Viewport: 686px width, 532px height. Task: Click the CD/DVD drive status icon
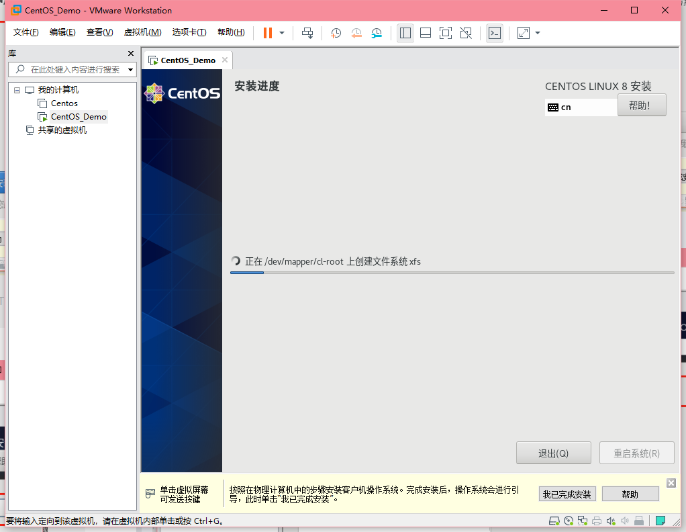tap(569, 521)
